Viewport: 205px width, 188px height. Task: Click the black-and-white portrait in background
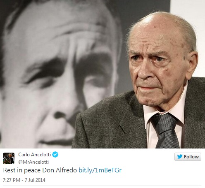58,74
